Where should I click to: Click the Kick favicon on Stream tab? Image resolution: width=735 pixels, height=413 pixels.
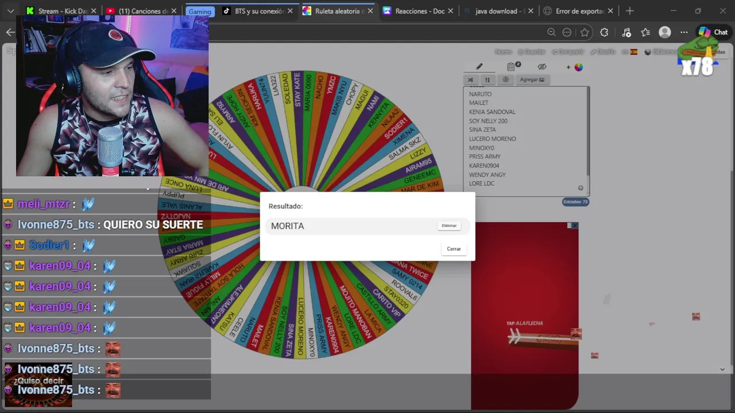click(x=30, y=11)
